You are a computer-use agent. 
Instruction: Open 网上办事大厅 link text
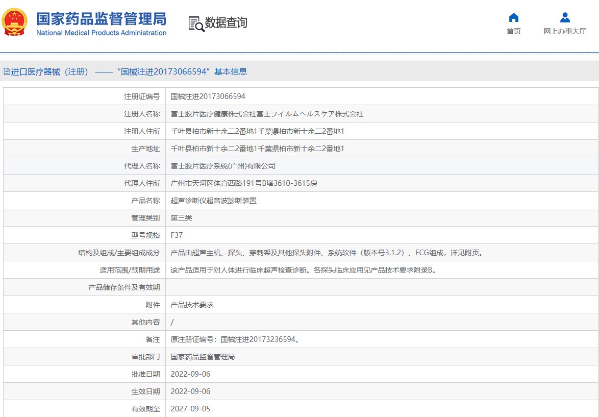click(x=565, y=31)
